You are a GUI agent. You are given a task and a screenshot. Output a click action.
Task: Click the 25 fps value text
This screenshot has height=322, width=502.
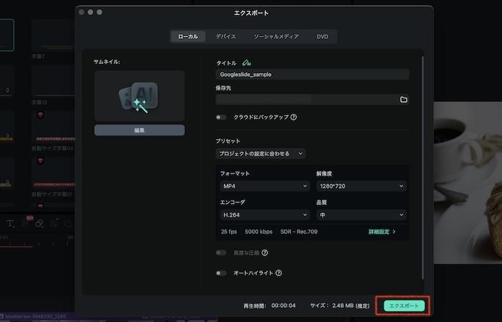229,232
